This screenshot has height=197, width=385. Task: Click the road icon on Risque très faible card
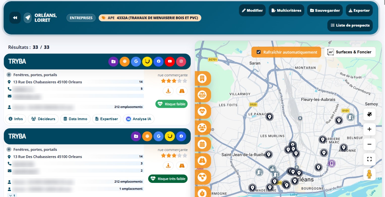[182, 166]
